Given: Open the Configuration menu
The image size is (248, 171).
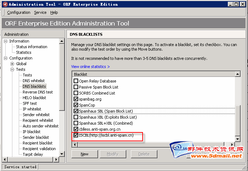Looking at the screenshot, I should click(19, 12).
